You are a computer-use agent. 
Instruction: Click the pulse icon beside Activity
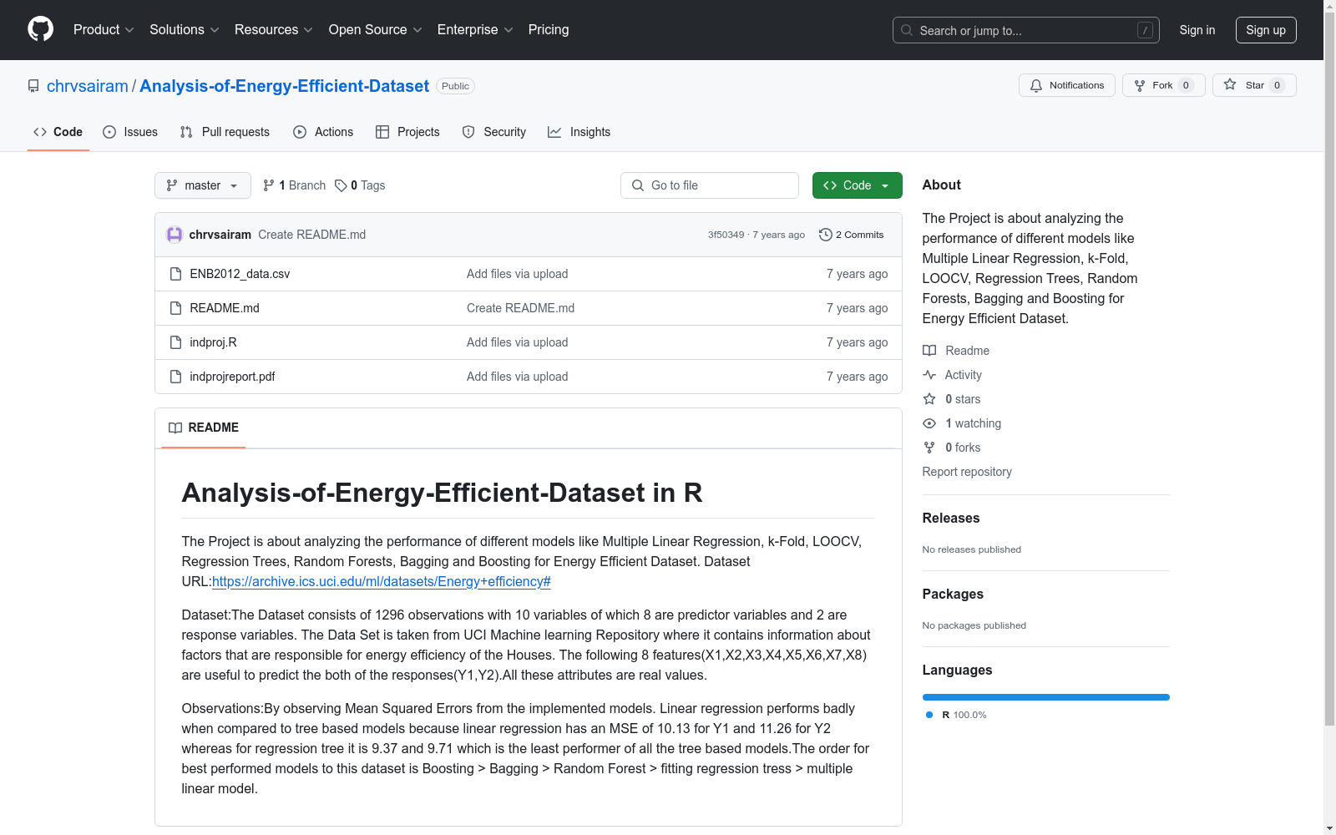[929, 375]
